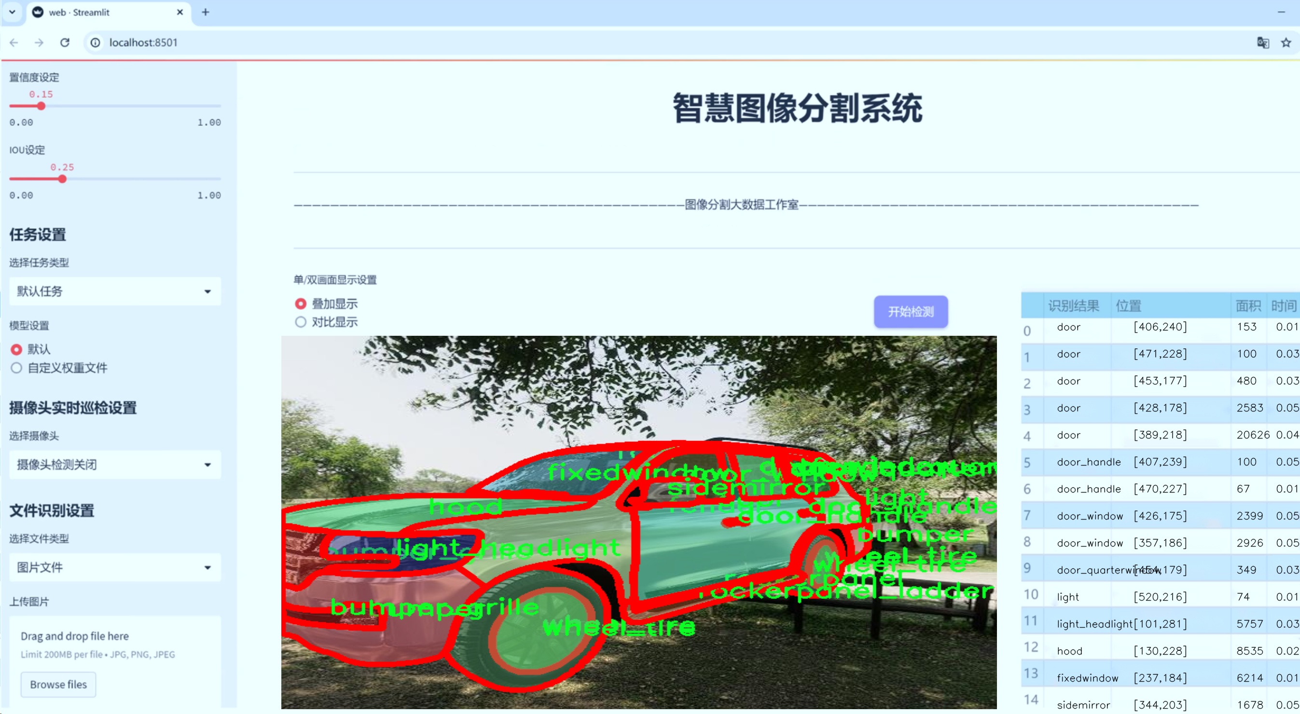
Task: Adjust the 置信度设定 confidence slider handle
Action: coord(41,106)
